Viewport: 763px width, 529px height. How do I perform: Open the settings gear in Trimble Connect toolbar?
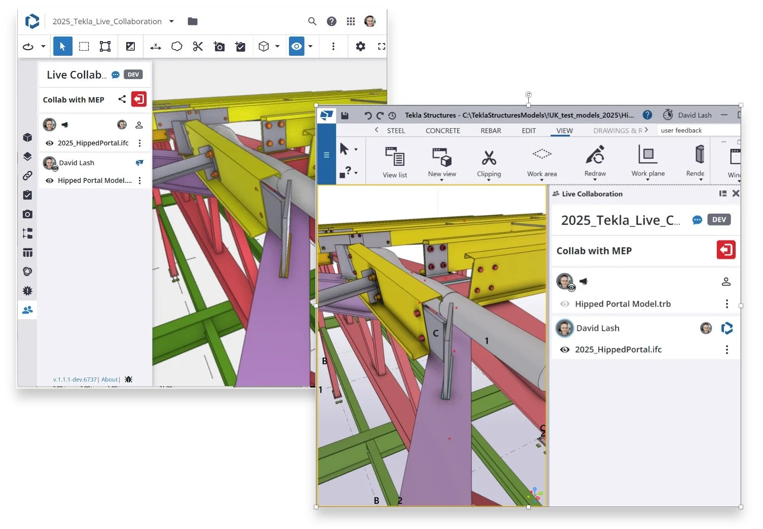tap(360, 47)
